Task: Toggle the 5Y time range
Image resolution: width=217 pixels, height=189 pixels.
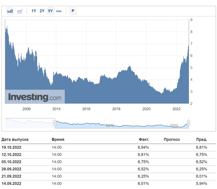Action: (51, 11)
